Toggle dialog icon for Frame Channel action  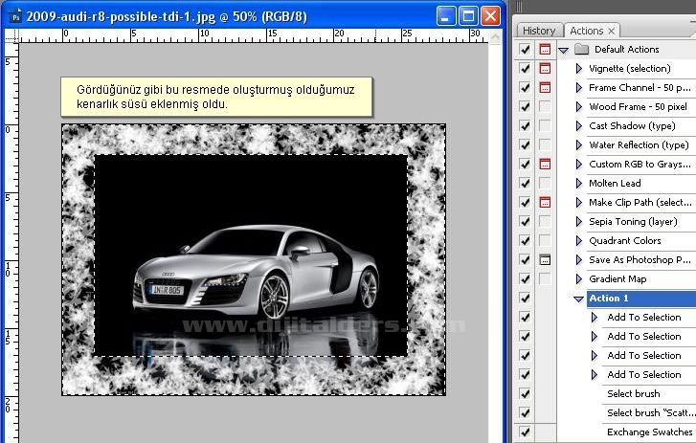(545, 87)
